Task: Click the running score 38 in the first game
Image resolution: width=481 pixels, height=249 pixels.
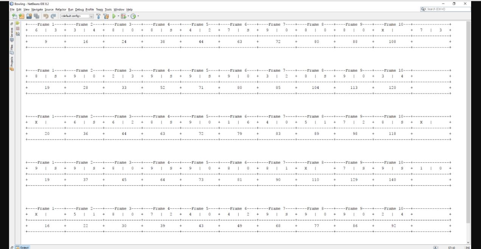Action: 163,42
